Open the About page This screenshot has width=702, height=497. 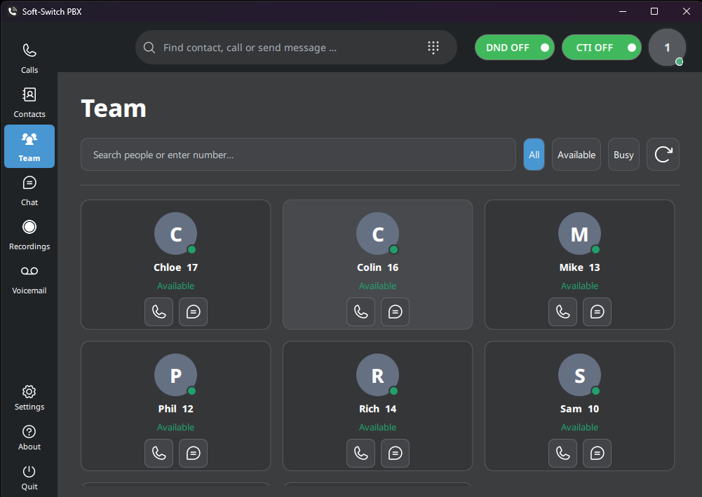pyautogui.click(x=29, y=437)
